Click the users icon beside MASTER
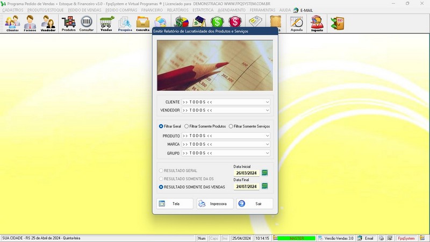 click(x=275, y=238)
